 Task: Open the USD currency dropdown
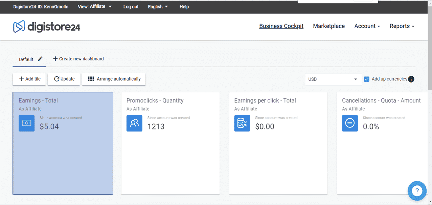tap(333, 79)
